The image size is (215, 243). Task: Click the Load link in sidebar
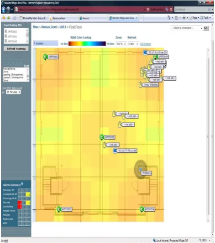click(x=26, y=66)
